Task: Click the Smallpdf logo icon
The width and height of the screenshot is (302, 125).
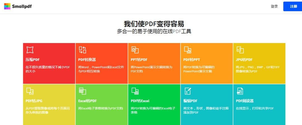Action: click(x=7, y=6)
